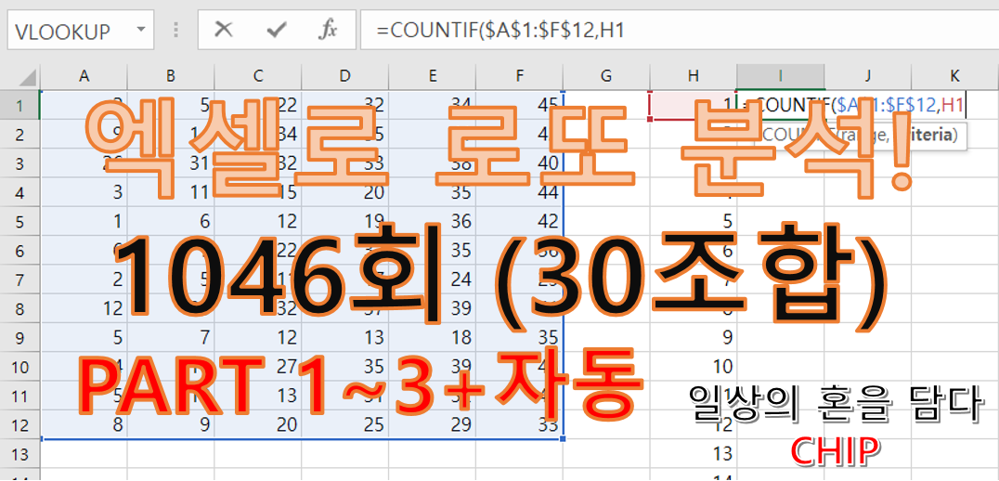Viewport: 999px width, 481px height.
Task: Click cell D12 containing 25
Action: pos(344,425)
